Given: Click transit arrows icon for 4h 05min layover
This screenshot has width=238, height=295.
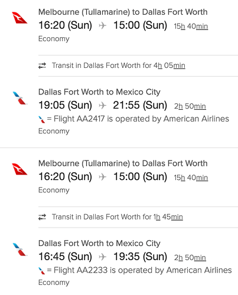Looking at the screenshot, I should tap(42, 65).
